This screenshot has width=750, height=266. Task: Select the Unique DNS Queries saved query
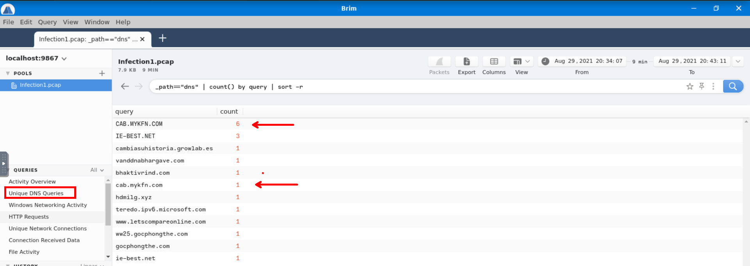click(x=36, y=193)
